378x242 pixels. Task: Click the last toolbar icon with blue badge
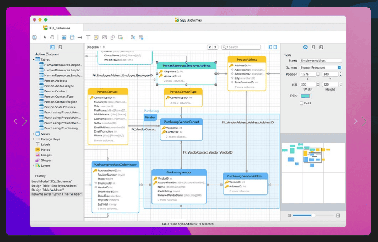click(x=141, y=38)
